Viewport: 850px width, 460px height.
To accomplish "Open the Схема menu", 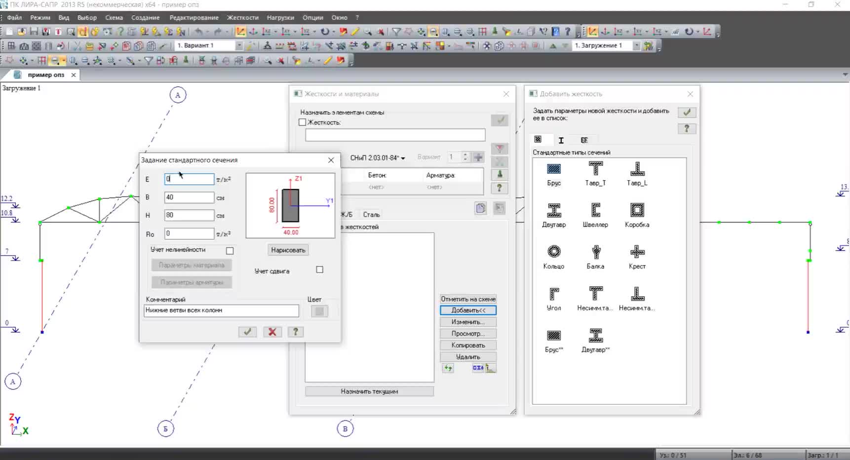I will click(x=114, y=18).
